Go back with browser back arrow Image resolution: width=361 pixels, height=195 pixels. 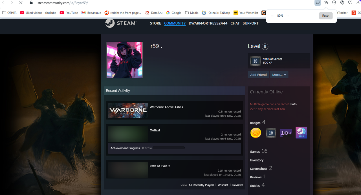[x=3, y=3]
